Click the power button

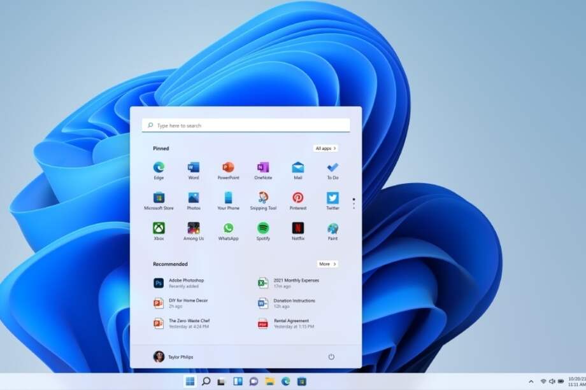coord(331,357)
